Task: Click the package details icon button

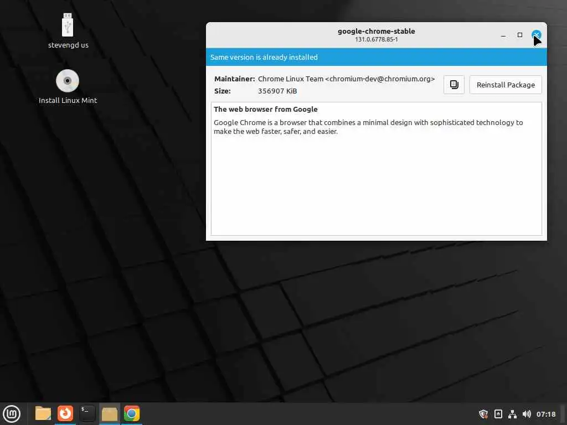Action: pyautogui.click(x=454, y=85)
